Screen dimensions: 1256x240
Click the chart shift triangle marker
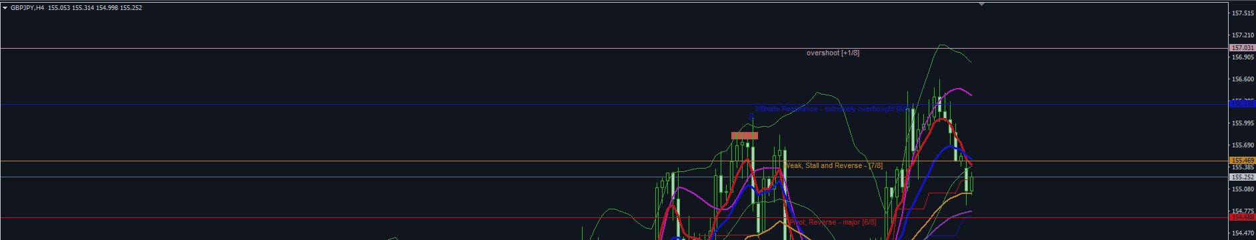981,4
